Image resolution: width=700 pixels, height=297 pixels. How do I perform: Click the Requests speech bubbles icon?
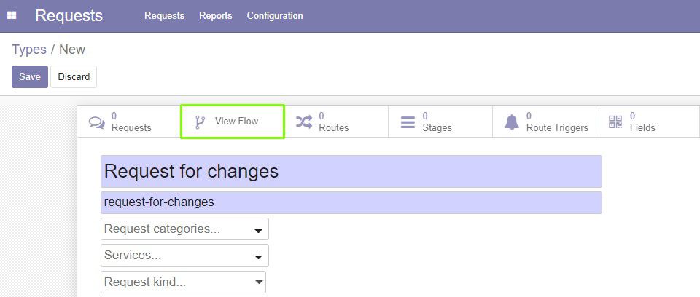(97, 122)
